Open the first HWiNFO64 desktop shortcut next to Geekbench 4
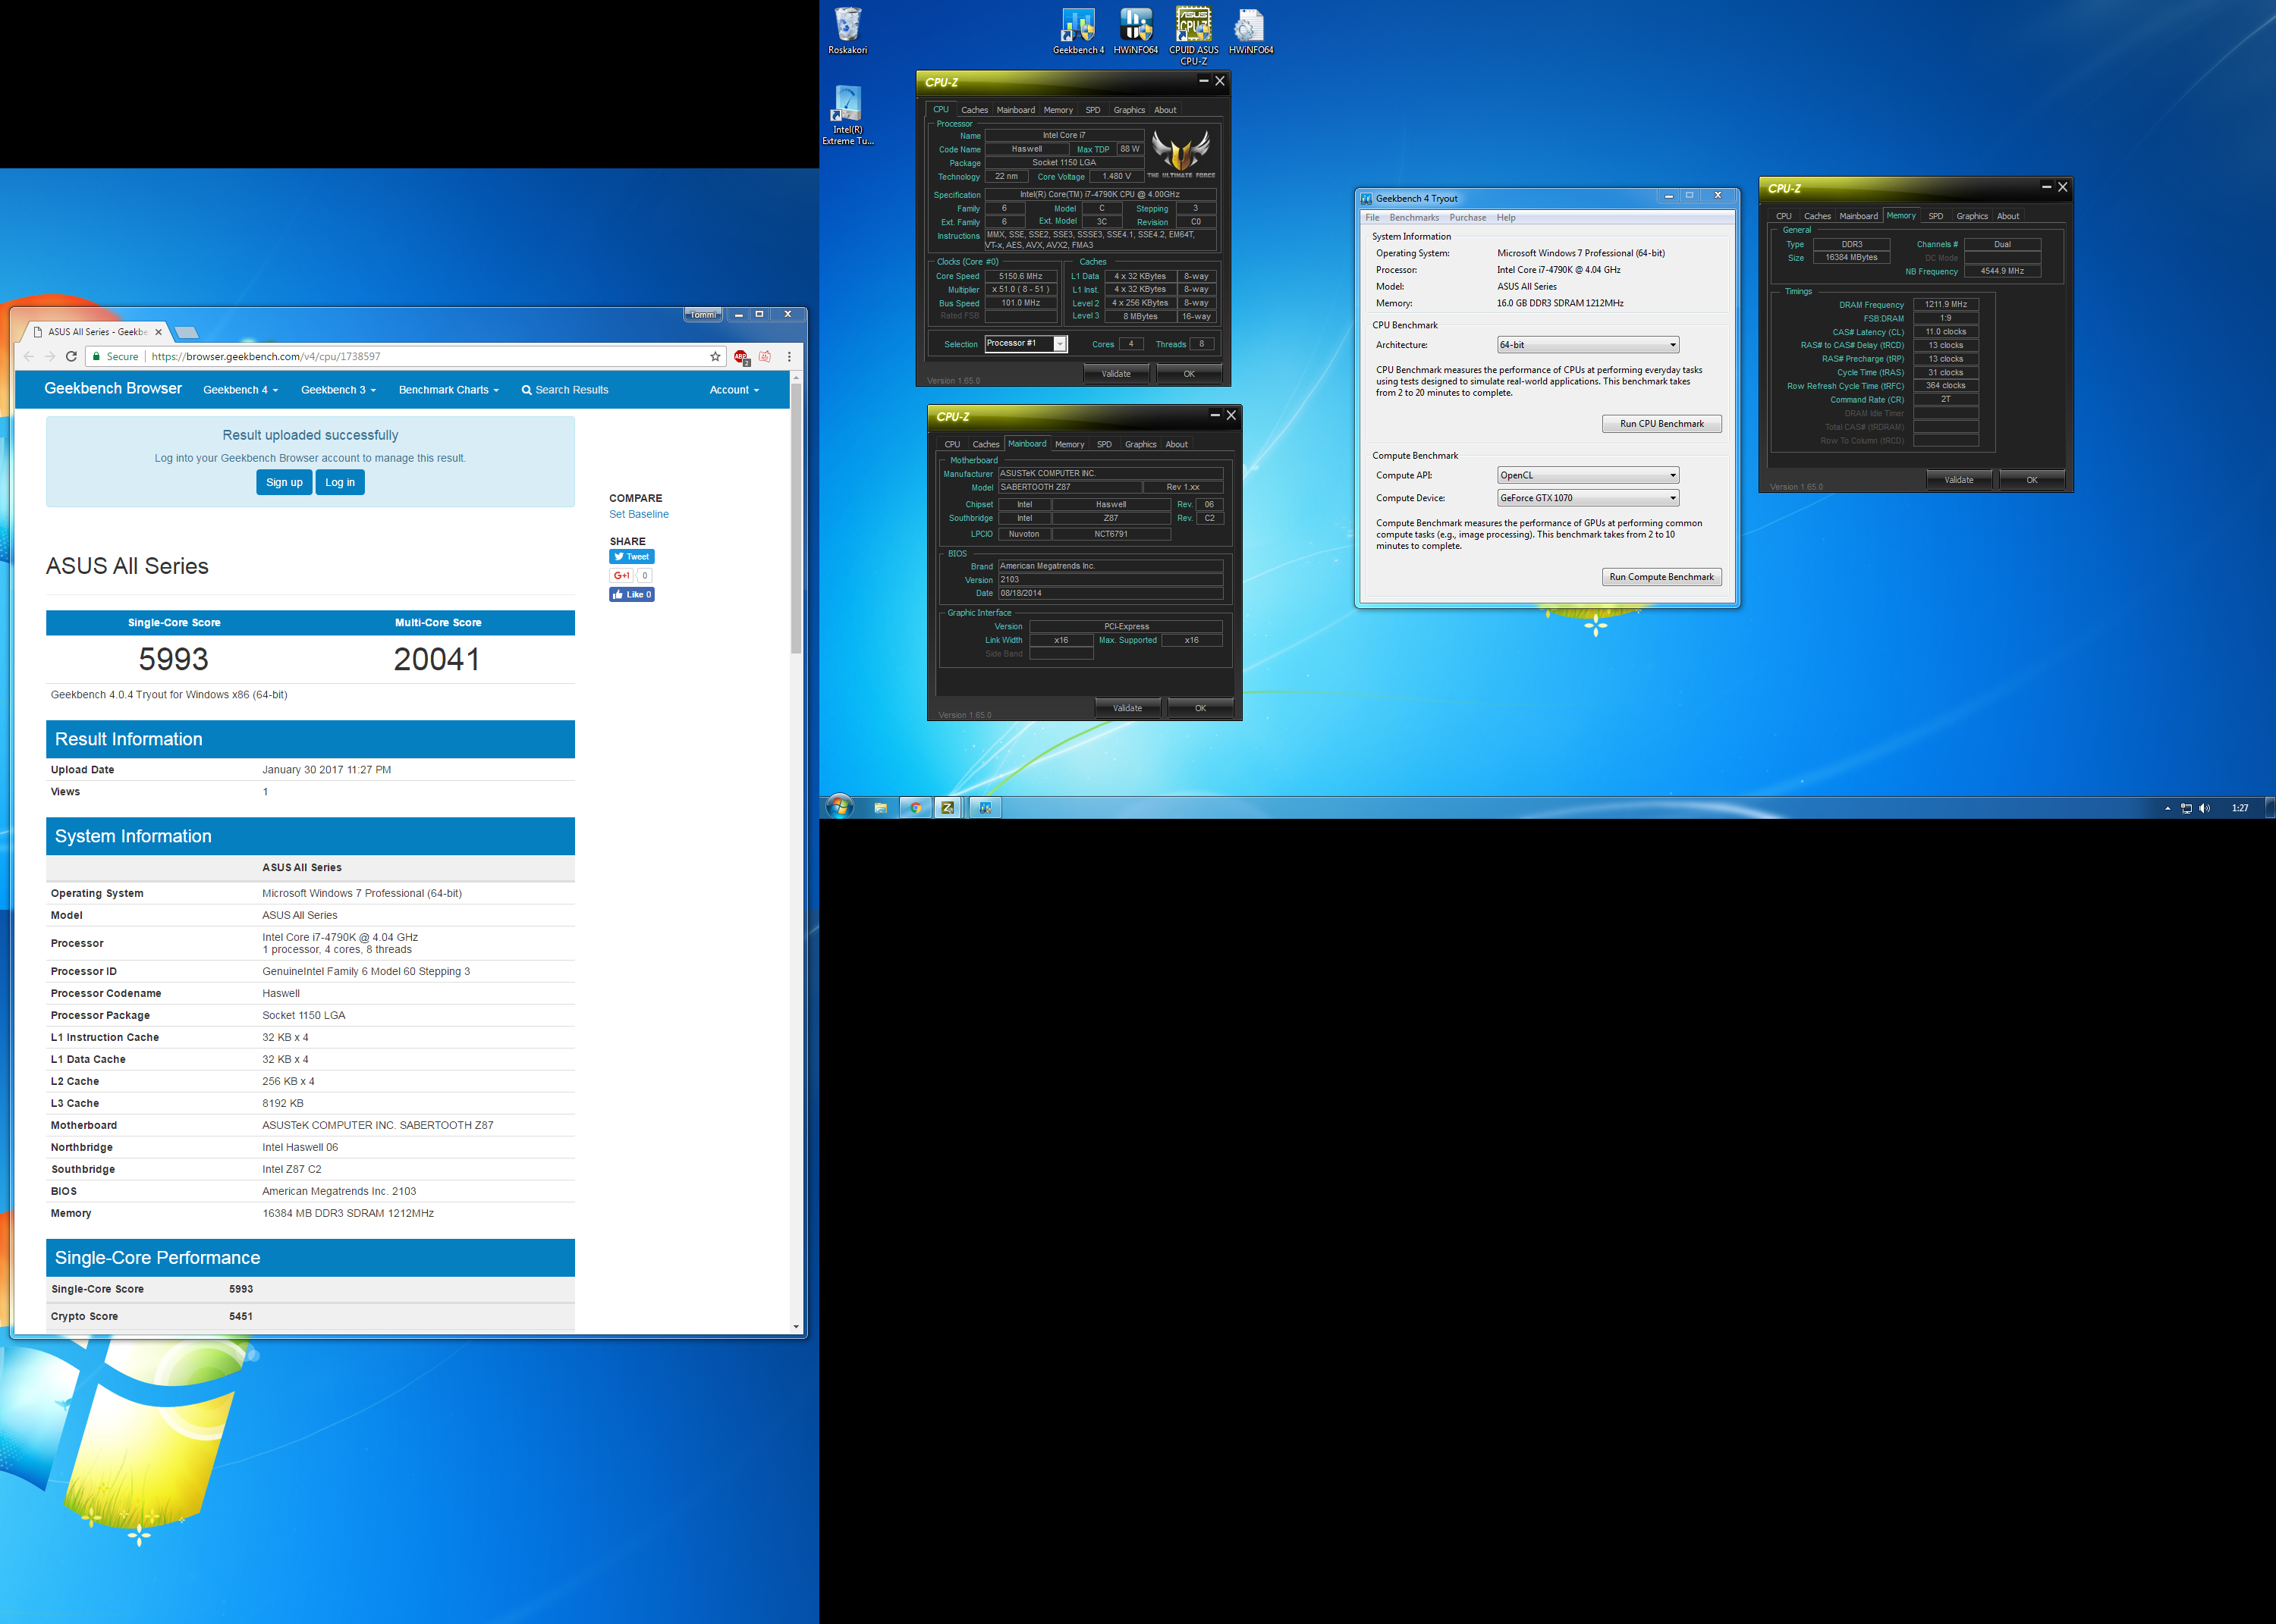The height and width of the screenshot is (1624, 2276). tap(1136, 31)
